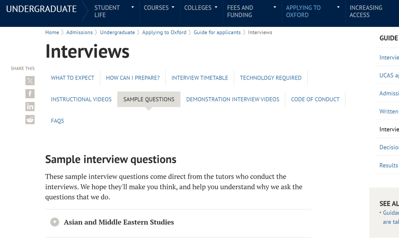This screenshot has height=243, width=399.
Task: Switch to What to Expect tab
Action: [x=72, y=78]
